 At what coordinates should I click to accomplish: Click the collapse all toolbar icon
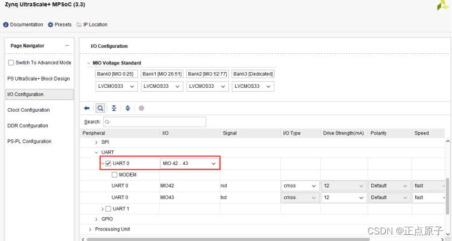(x=114, y=108)
